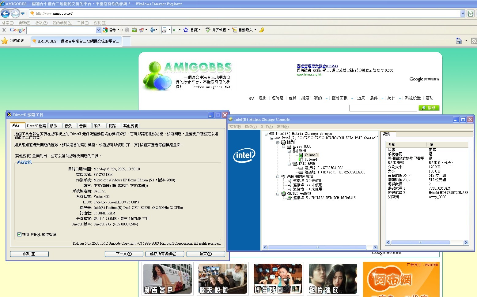Viewport: 477px width, 297px height.
Task: Switch to the 顯示 tab in DxDiag
Action: (x=54, y=126)
